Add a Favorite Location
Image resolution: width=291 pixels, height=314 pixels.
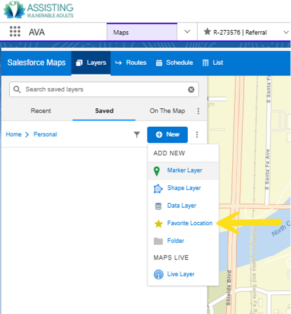coord(183,223)
